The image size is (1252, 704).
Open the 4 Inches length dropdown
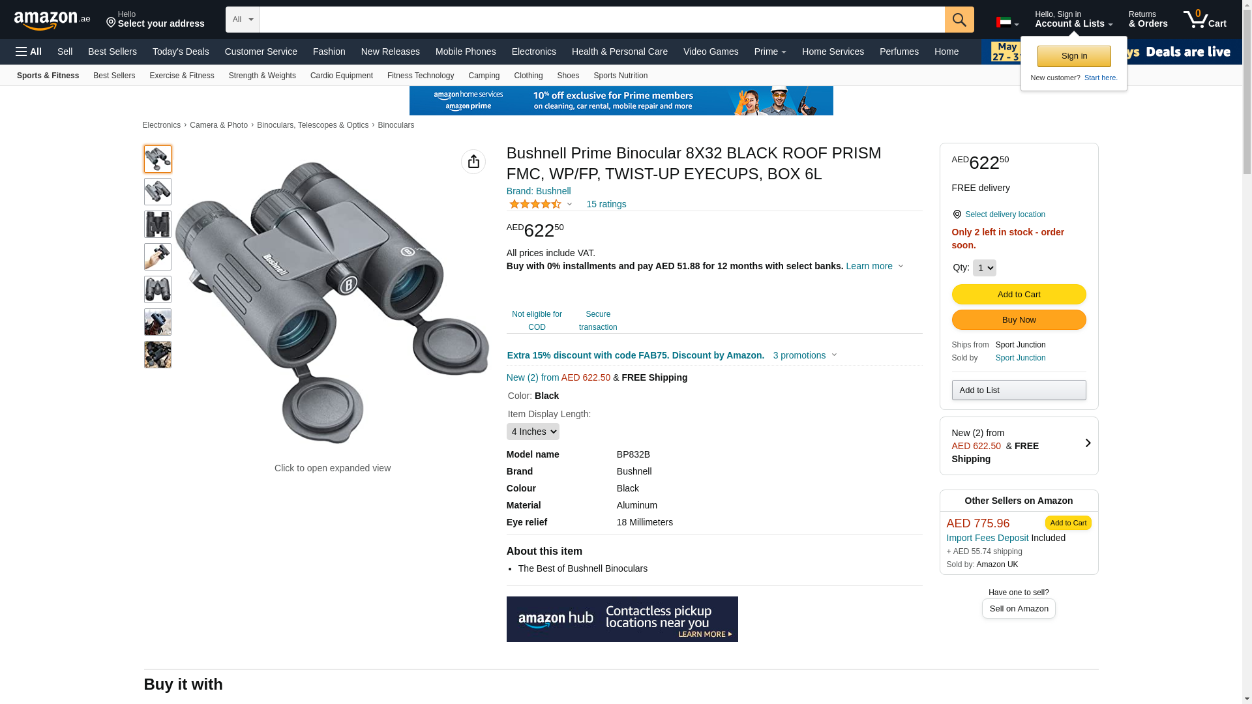(x=533, y=432)
